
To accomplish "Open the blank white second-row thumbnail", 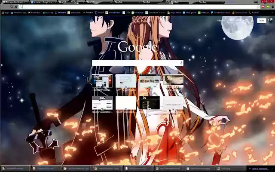I will tap(126, 103).
